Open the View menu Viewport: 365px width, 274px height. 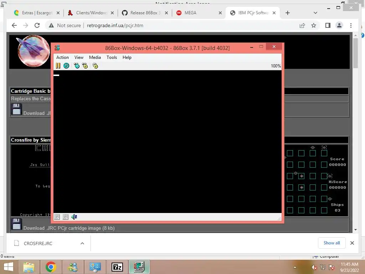tap(79, 57)
